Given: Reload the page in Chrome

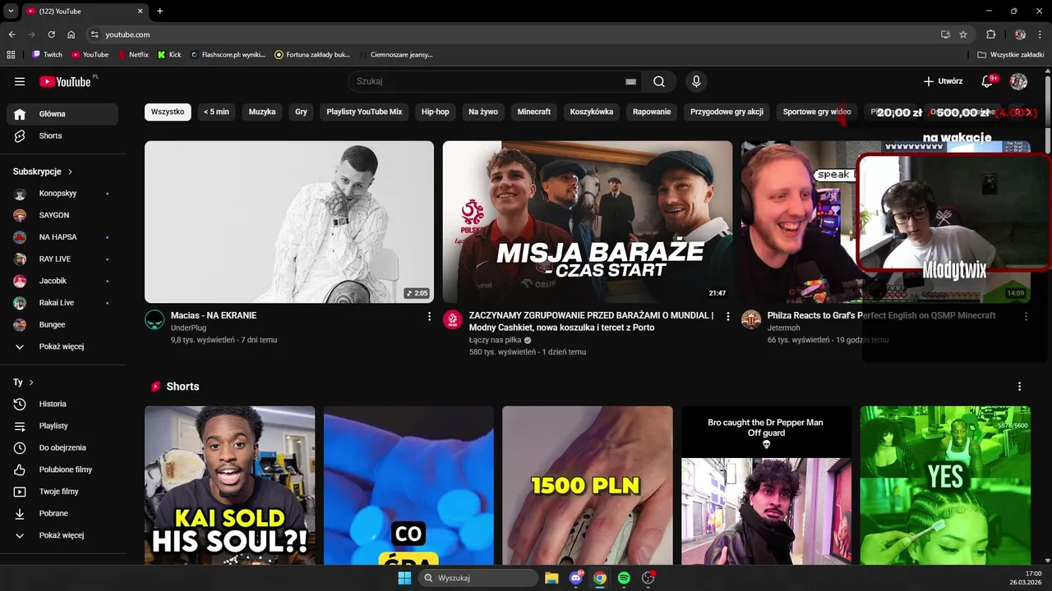Looking at the screenshot, I should pyautogui.click(x=51, y=34).
